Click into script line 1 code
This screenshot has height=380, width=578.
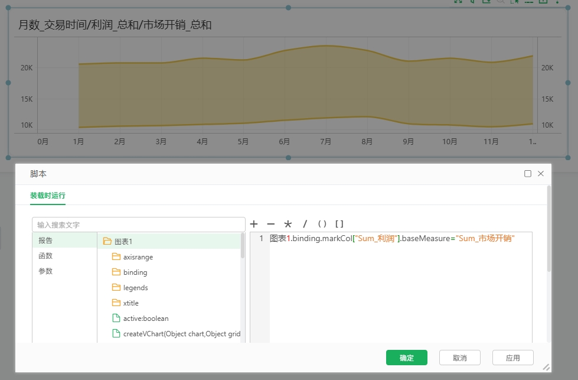coord(392,238)
